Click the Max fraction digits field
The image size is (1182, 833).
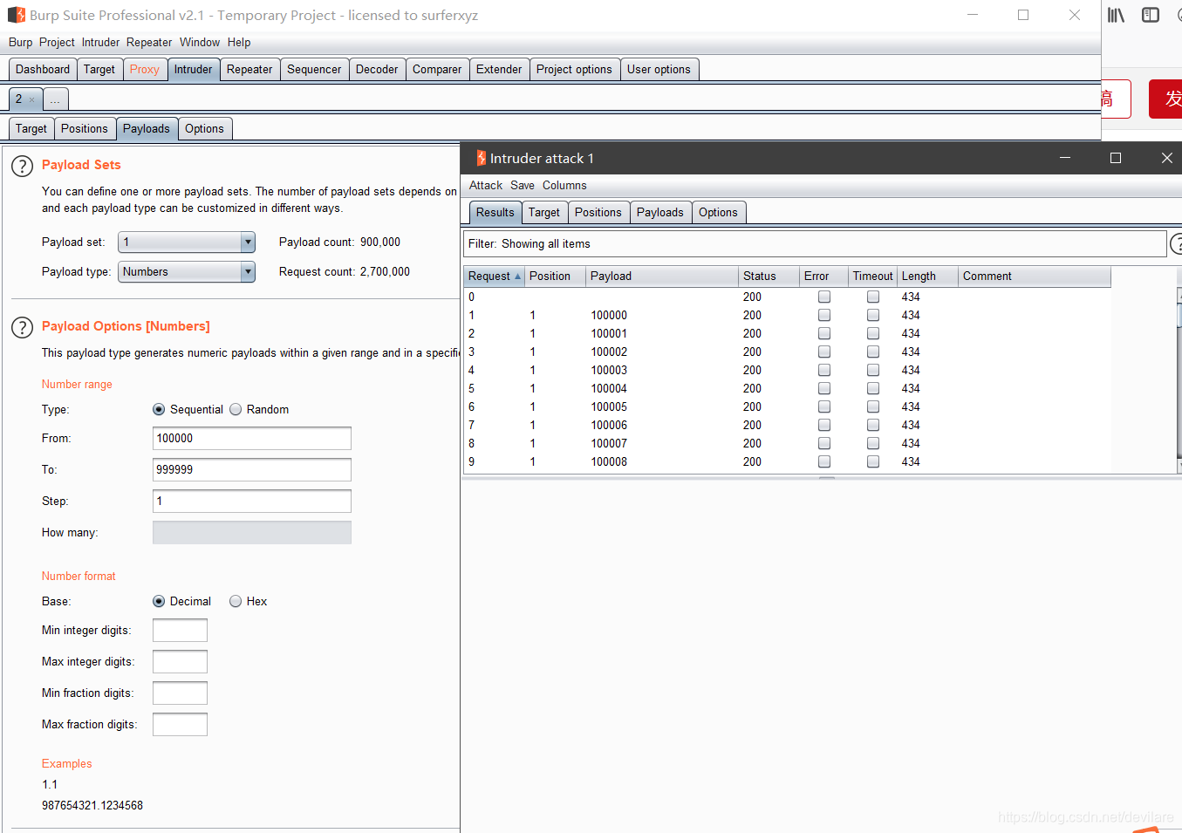click(x=180, y=725)
